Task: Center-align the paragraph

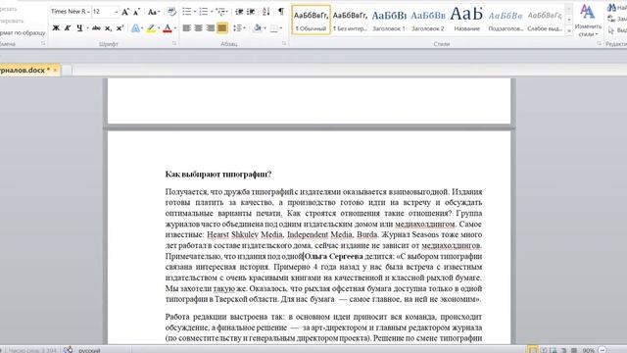Action: (198, 28)
